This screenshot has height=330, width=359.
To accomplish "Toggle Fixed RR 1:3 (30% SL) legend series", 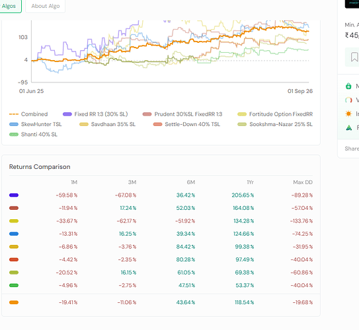I will [95, 114].
